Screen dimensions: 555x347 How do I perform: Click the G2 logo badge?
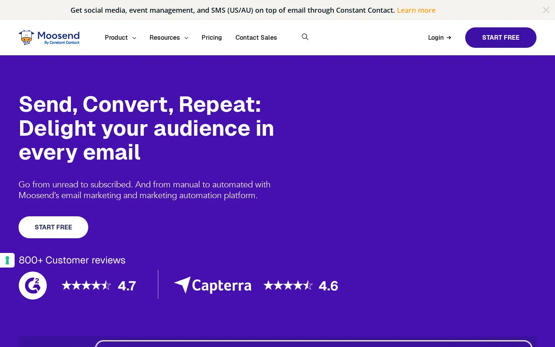pyautogui.click(x=33, y=286)
